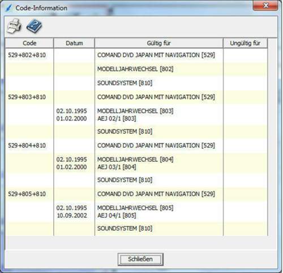
Task: Click date 02.10.1995 beside MODELLJAHRWECHSEL [803]
Action: click(72, 111)
